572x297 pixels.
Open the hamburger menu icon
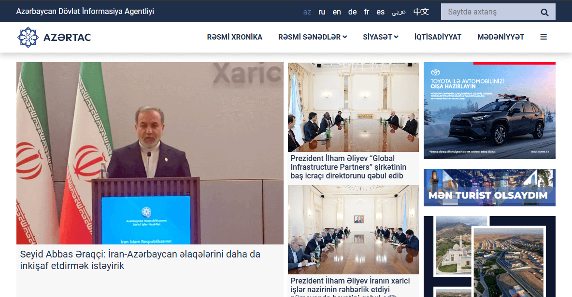click(x=543, y=37)
